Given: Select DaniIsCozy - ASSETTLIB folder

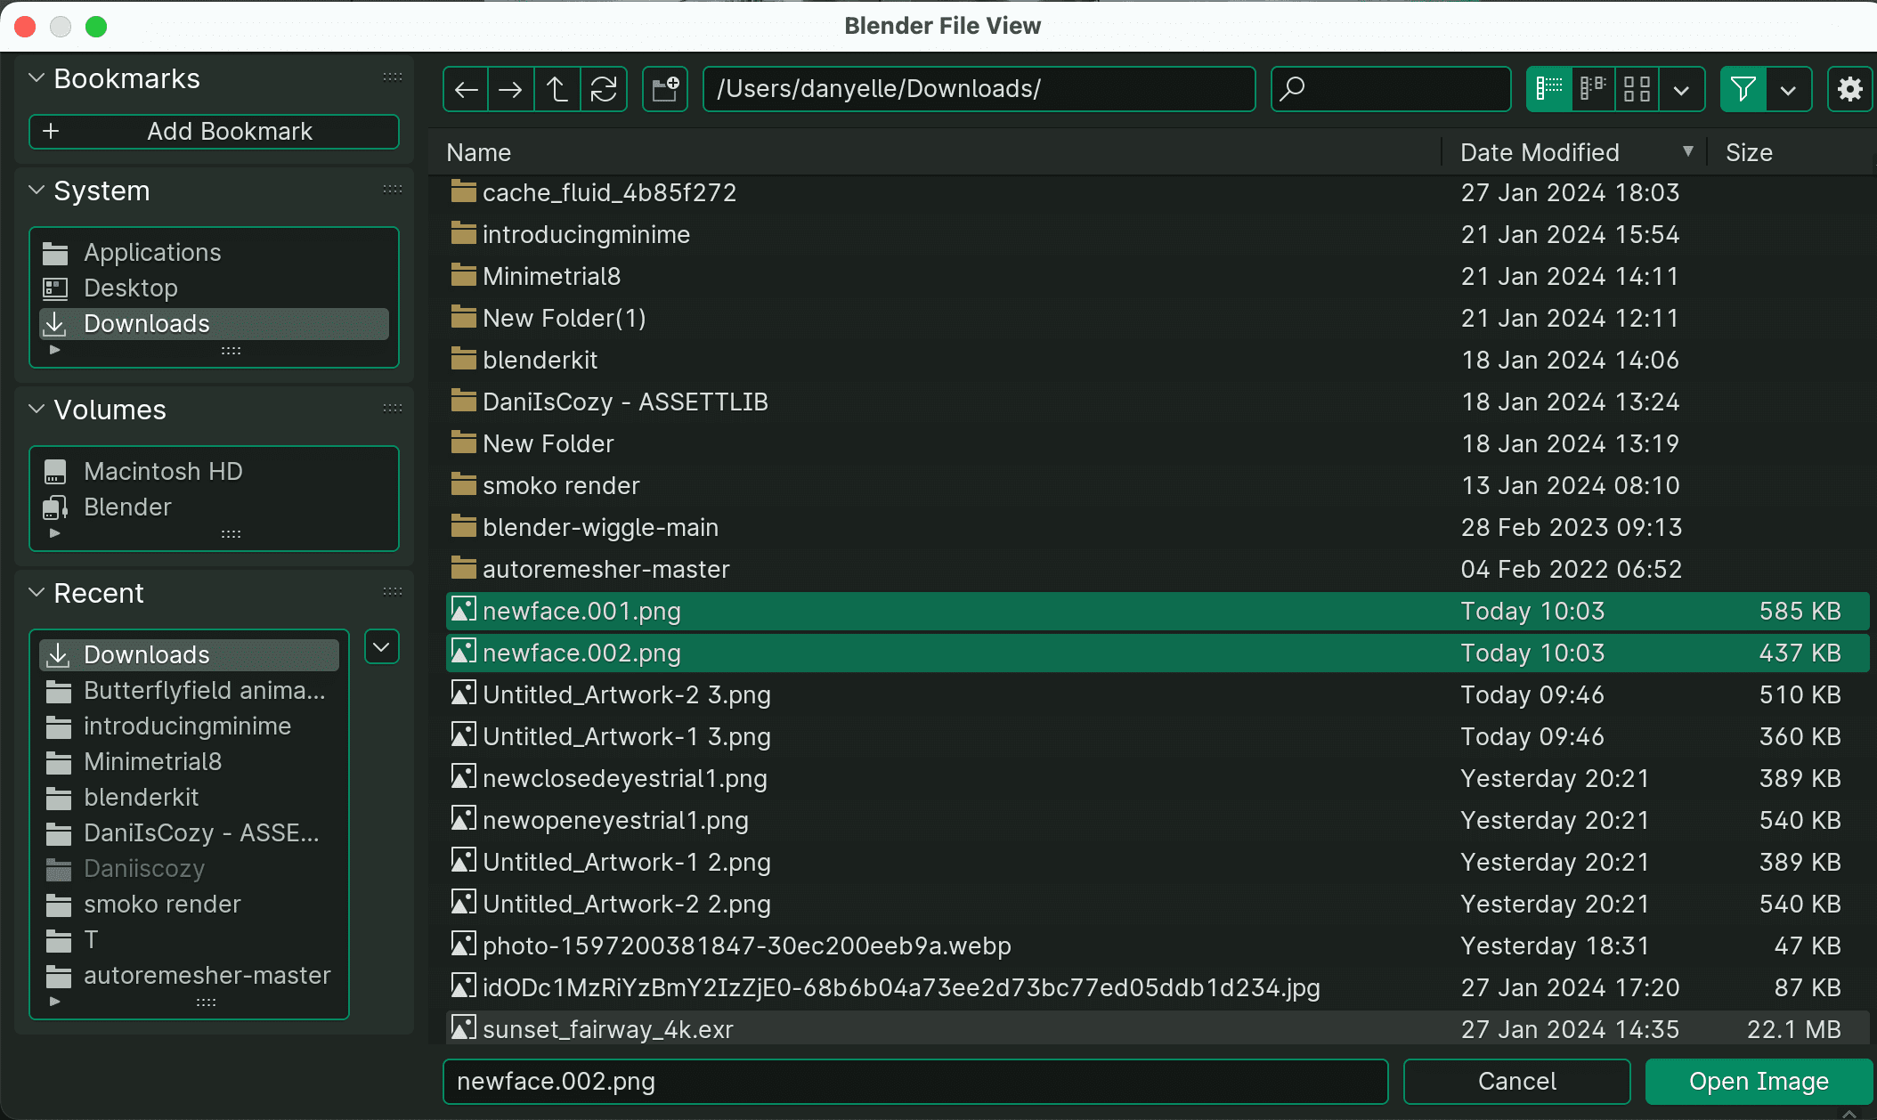Looking at the screenshot, I should pyautogui.click(x=1158, y=402).
